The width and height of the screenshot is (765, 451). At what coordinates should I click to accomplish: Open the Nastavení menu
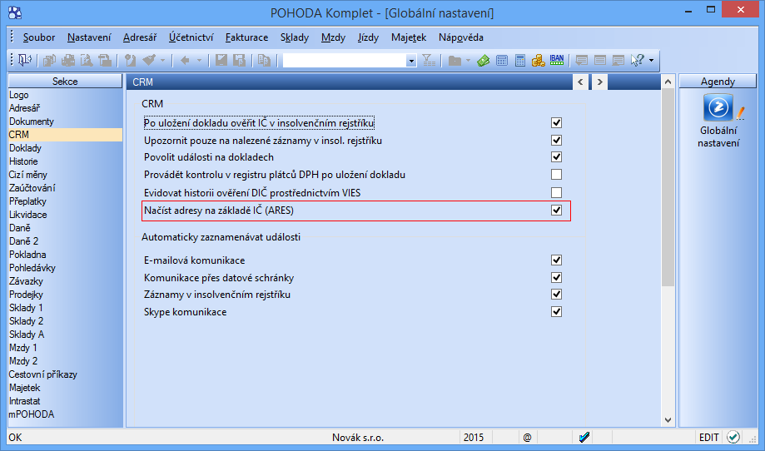(x=89, y=37)
